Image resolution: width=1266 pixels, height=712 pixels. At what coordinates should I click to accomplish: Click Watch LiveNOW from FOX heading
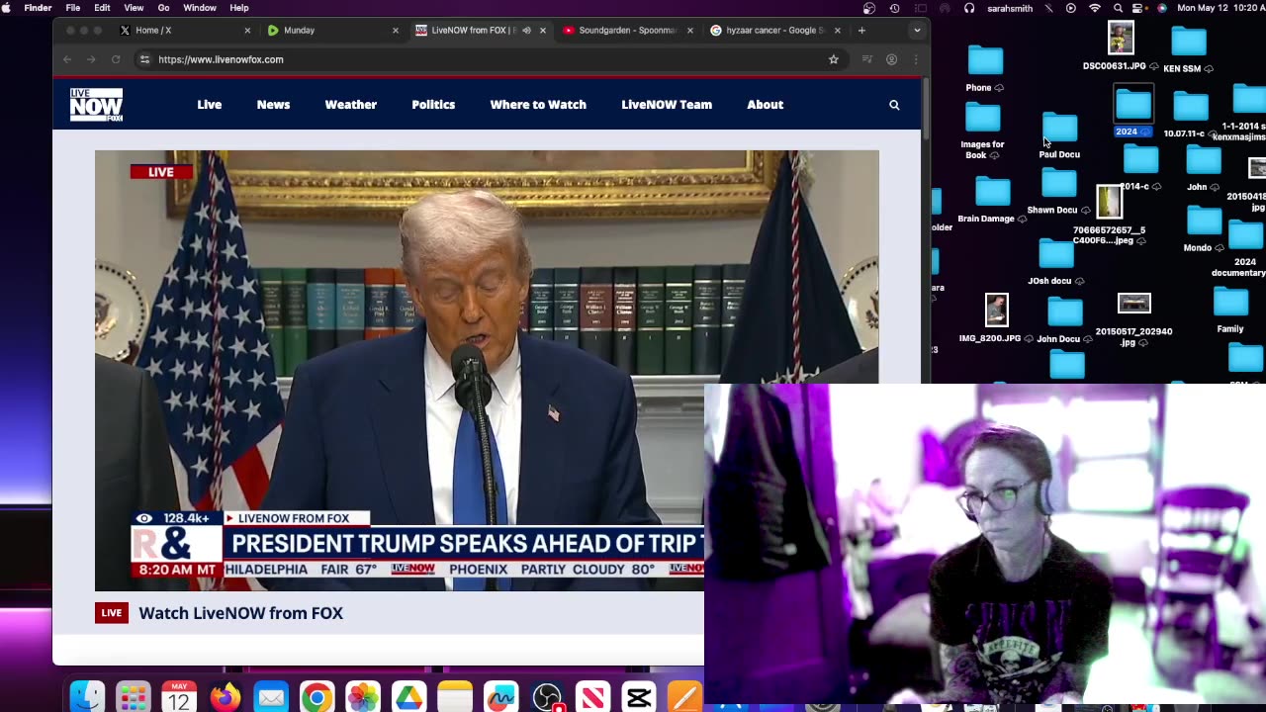[x=241, y=613]
